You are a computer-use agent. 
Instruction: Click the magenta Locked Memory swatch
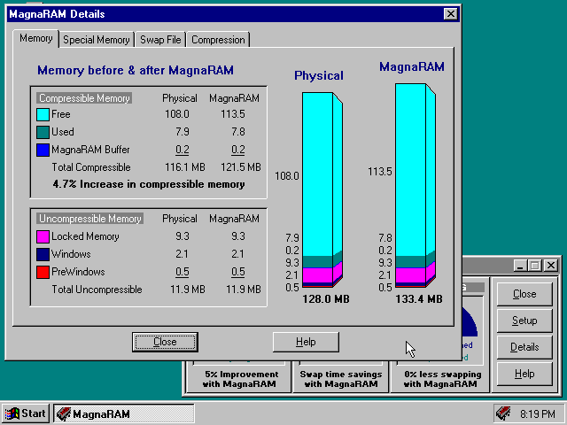tap(43, 236)
